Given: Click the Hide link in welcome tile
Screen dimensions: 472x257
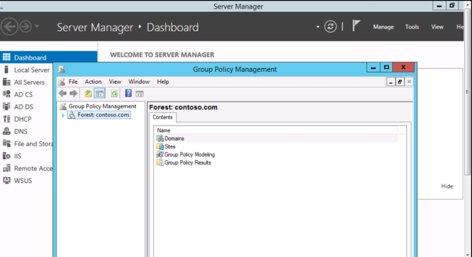Looking at the screenshot, I should tap(446, 186).
